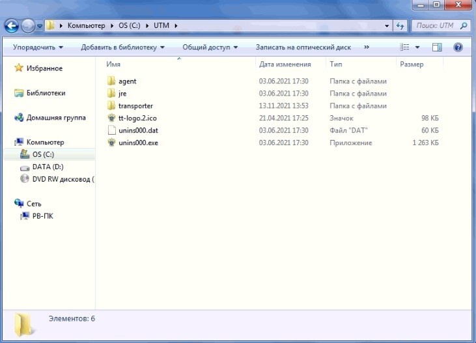The image size is (476, 343).
Task: Click the 98 КБ size value
Action: click(430, 118)
